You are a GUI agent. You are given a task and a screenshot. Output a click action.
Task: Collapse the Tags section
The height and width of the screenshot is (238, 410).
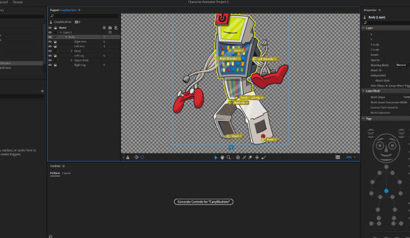[x=363, y=119]
